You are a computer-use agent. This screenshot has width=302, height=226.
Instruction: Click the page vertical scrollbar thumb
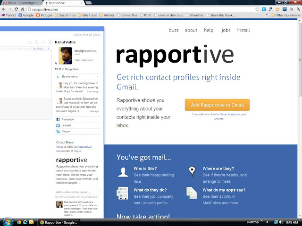[300, 60]
